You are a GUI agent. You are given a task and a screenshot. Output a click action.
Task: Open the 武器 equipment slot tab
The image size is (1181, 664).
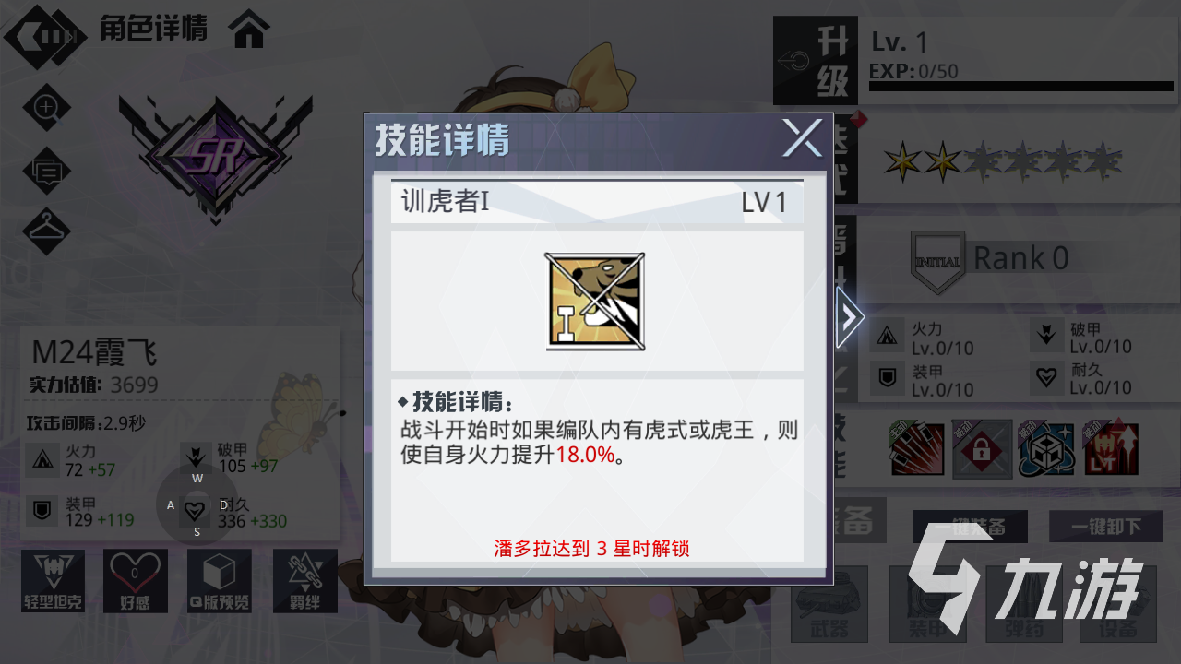tap(829, 605)
